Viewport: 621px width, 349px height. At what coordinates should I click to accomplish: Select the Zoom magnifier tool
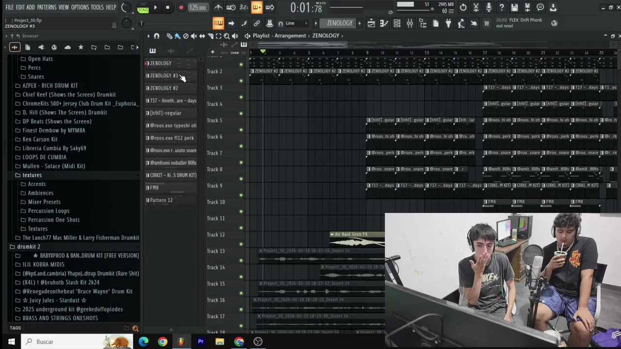tap(227, 36)
